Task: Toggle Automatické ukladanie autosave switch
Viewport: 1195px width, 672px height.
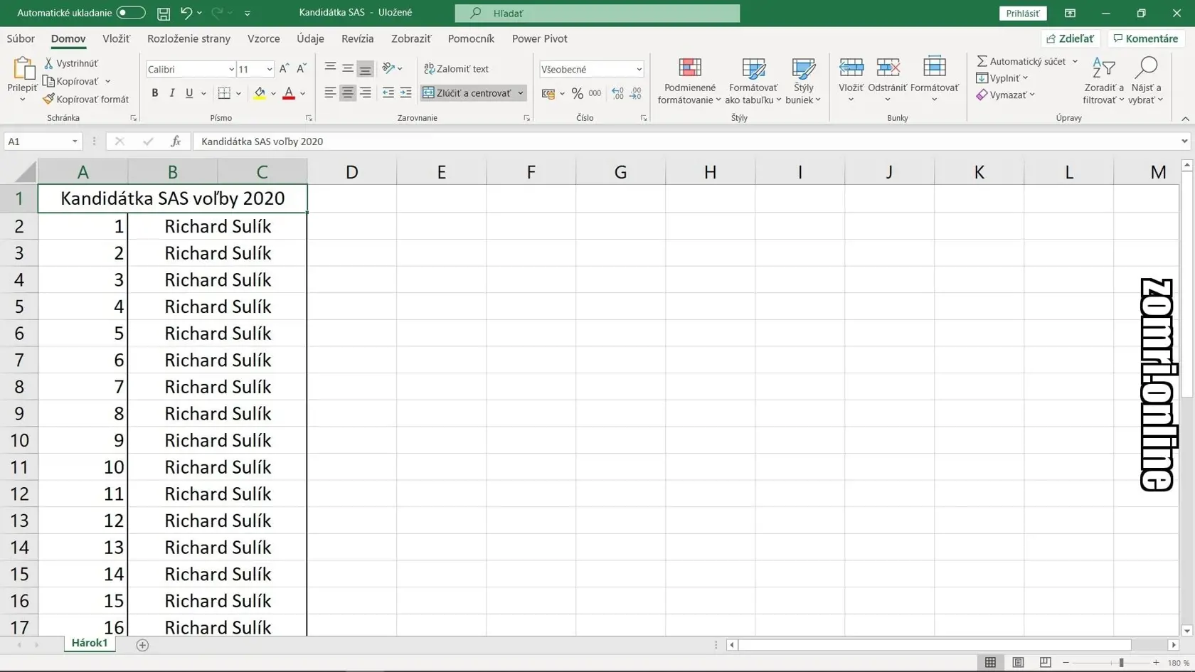Action: pyautogui.click(x=131, y=13)
